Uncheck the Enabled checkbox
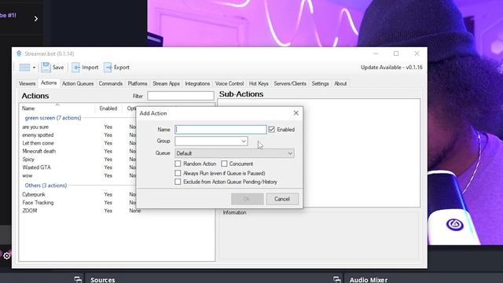 tap(271, 129)
